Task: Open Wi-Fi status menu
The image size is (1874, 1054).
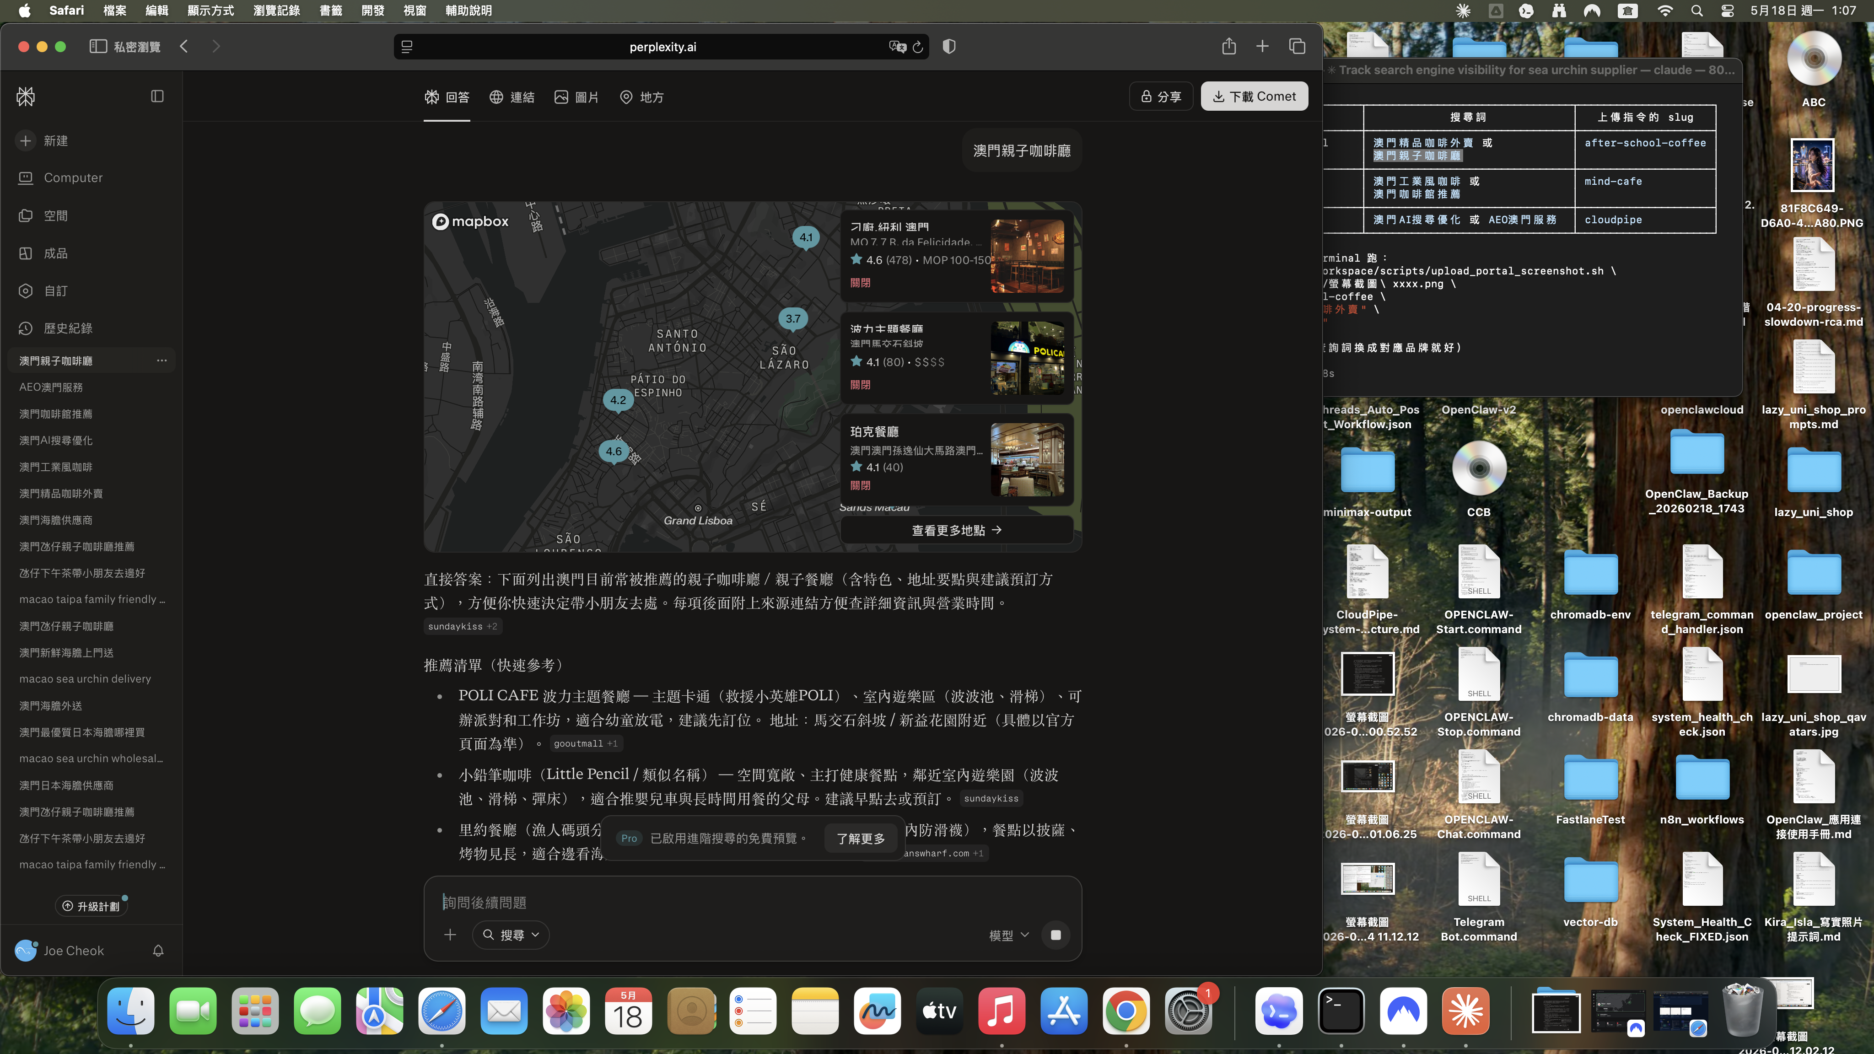Action: coord(1665,10)
